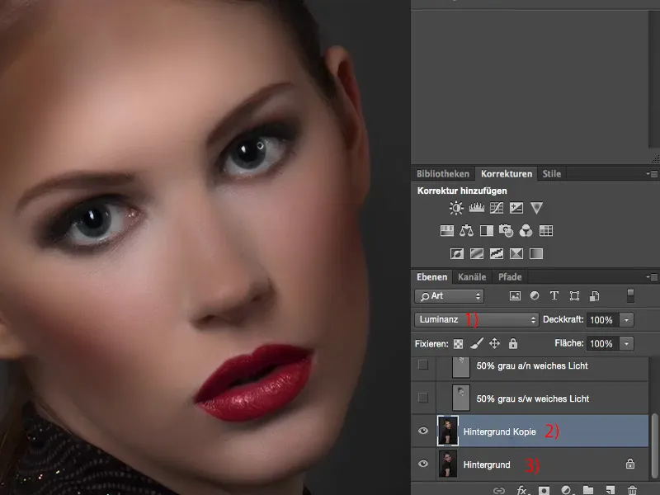
Task: Click the Fläche fill percentage field
Action: pyautogui.click(x=601, y=343)
